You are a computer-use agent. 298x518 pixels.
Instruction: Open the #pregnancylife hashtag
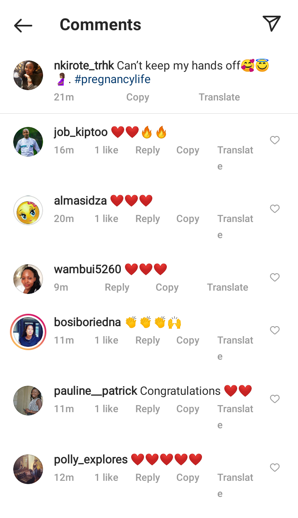pyautogui.click(x=113, y=79)
